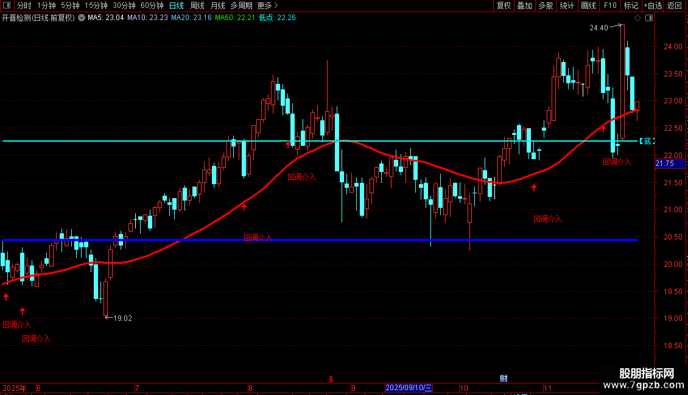Click the 24.40 high price label
Viewport: 688px width, 395px height.
(598, 27)
